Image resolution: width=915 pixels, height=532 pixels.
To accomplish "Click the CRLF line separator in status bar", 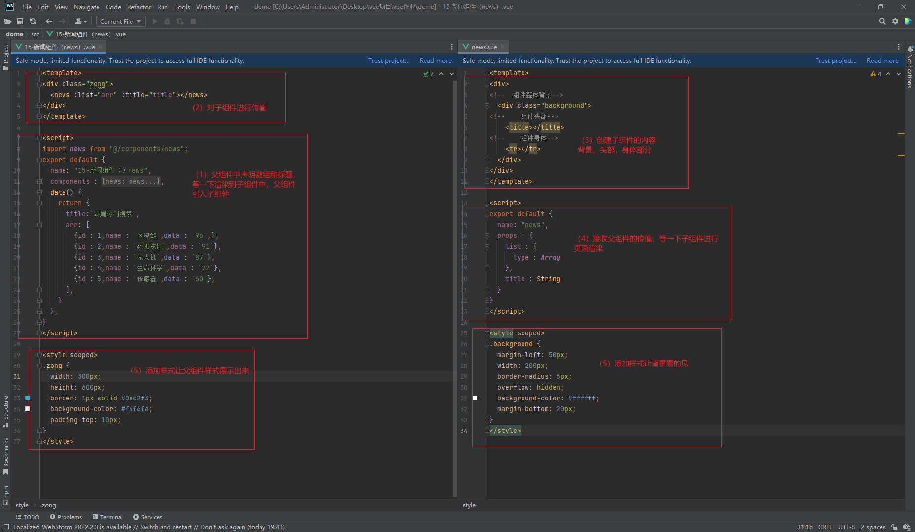I will [825, 527].
